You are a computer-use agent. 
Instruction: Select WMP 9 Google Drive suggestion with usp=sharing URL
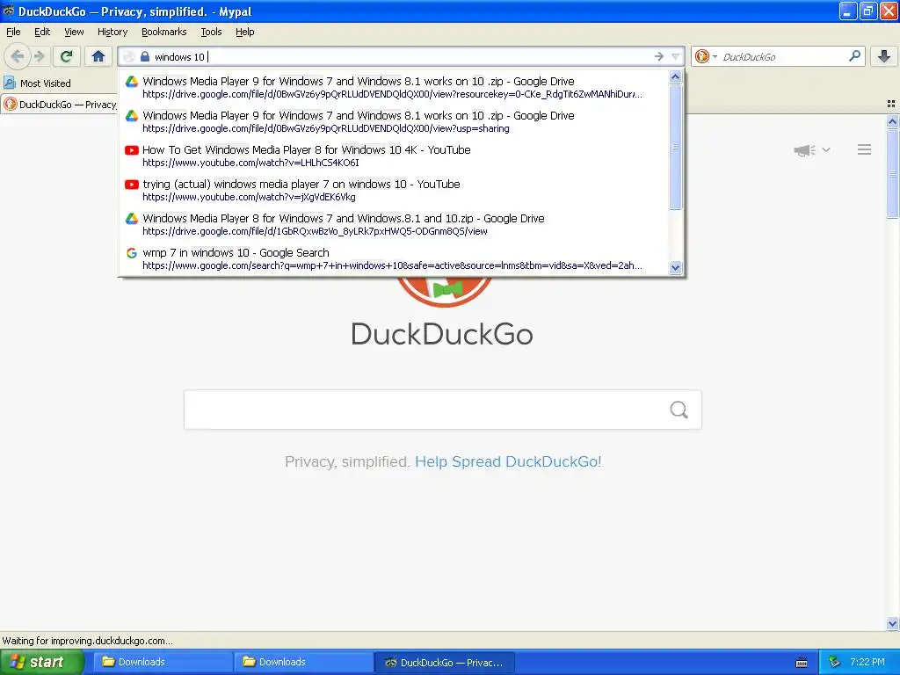(394, 121)
